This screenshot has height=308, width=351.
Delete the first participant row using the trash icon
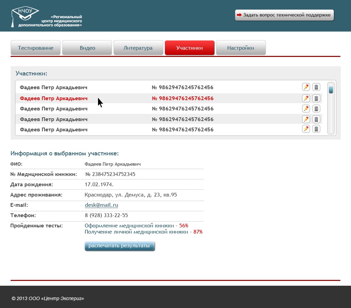tap(316, 87)
